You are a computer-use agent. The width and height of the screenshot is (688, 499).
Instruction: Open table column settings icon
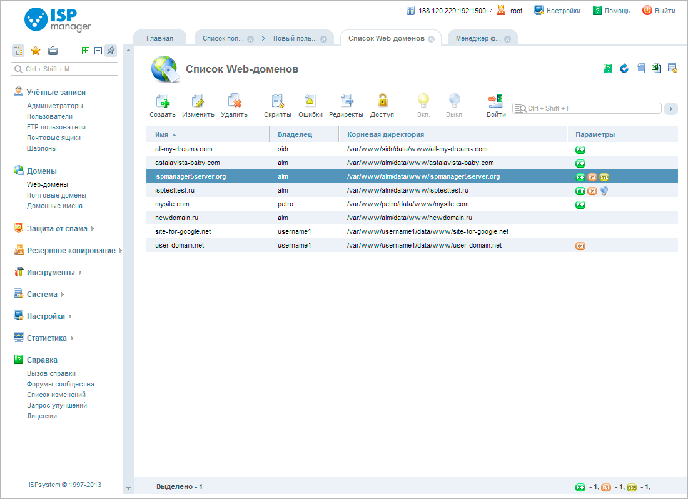click(x=672, y=68)
